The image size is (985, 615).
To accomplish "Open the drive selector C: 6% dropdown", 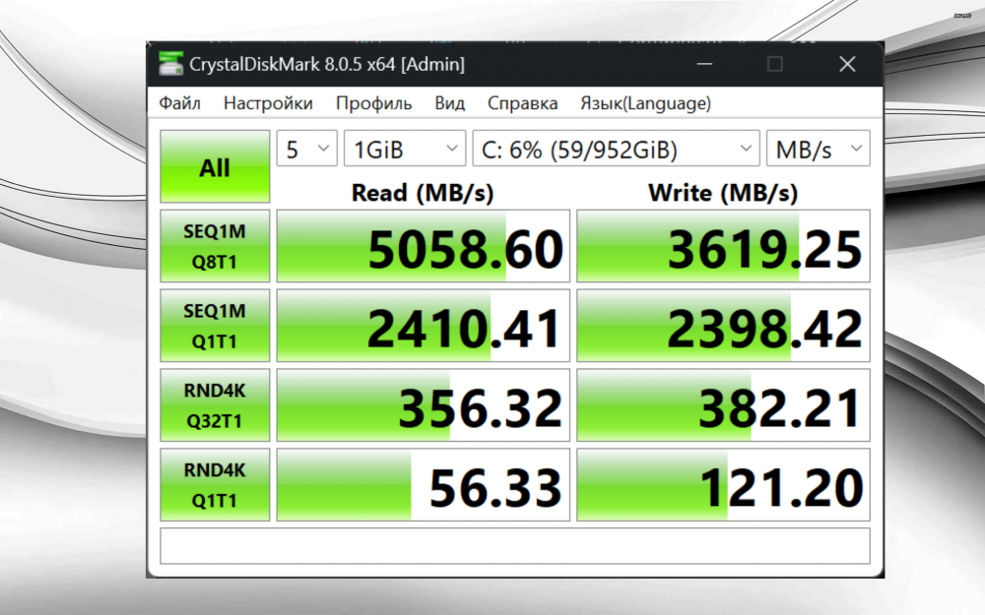I will click(x=617, y=149).
